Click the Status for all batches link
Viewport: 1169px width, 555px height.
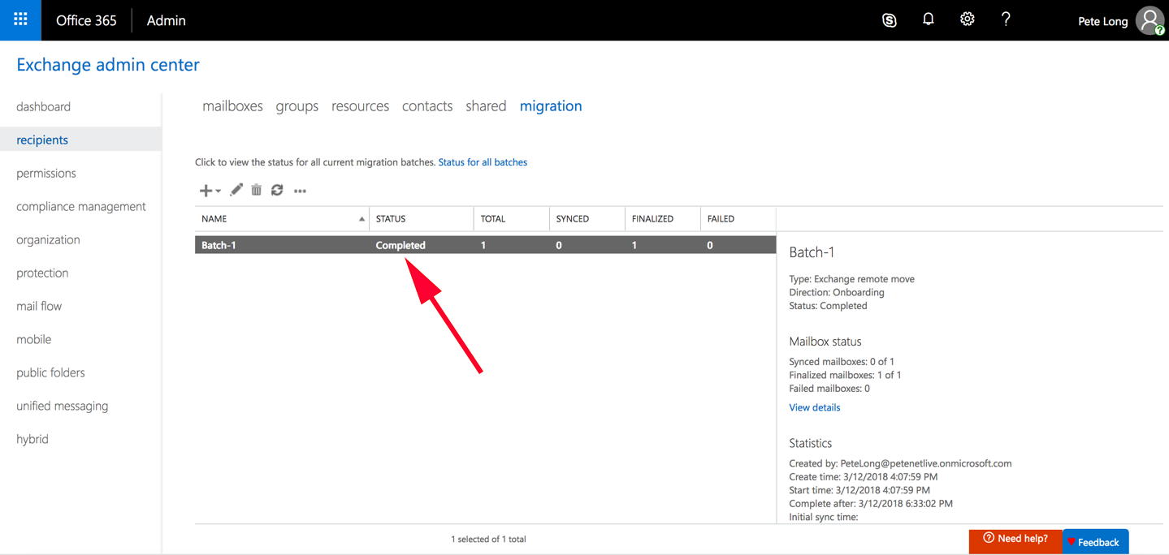(483, 161)
